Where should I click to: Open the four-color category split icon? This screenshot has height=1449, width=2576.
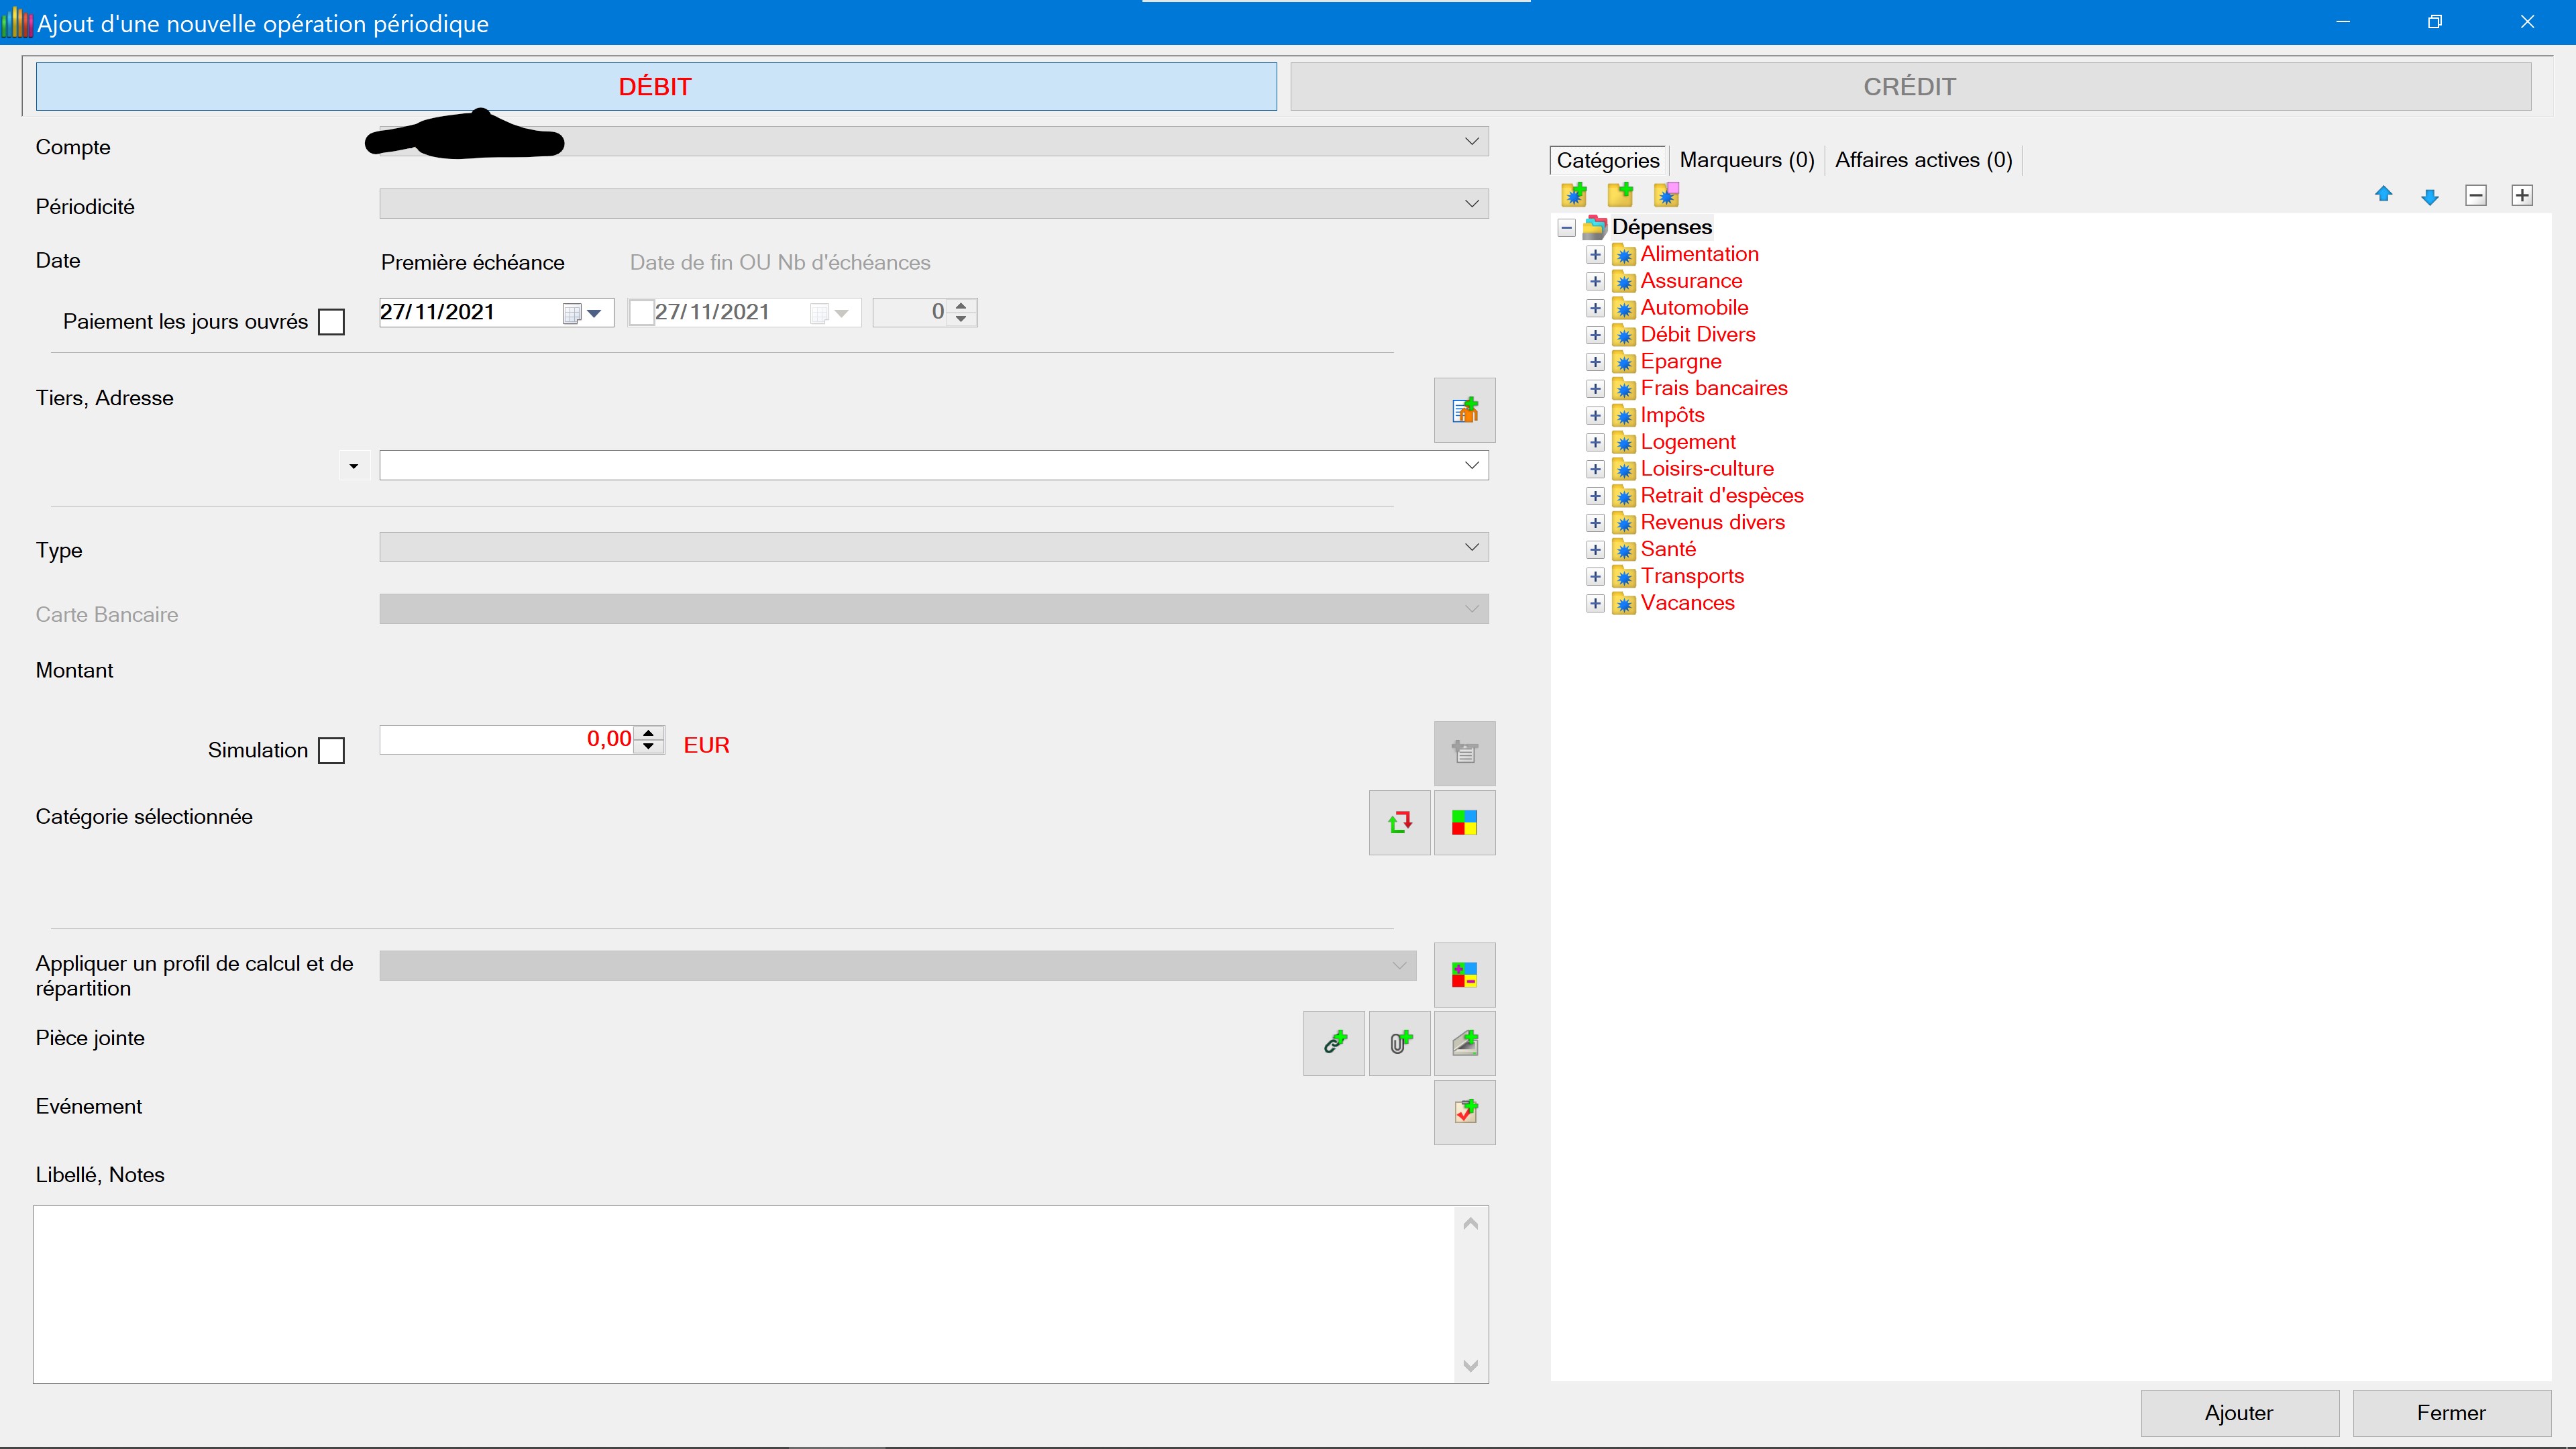click(x=1465, y=823)
